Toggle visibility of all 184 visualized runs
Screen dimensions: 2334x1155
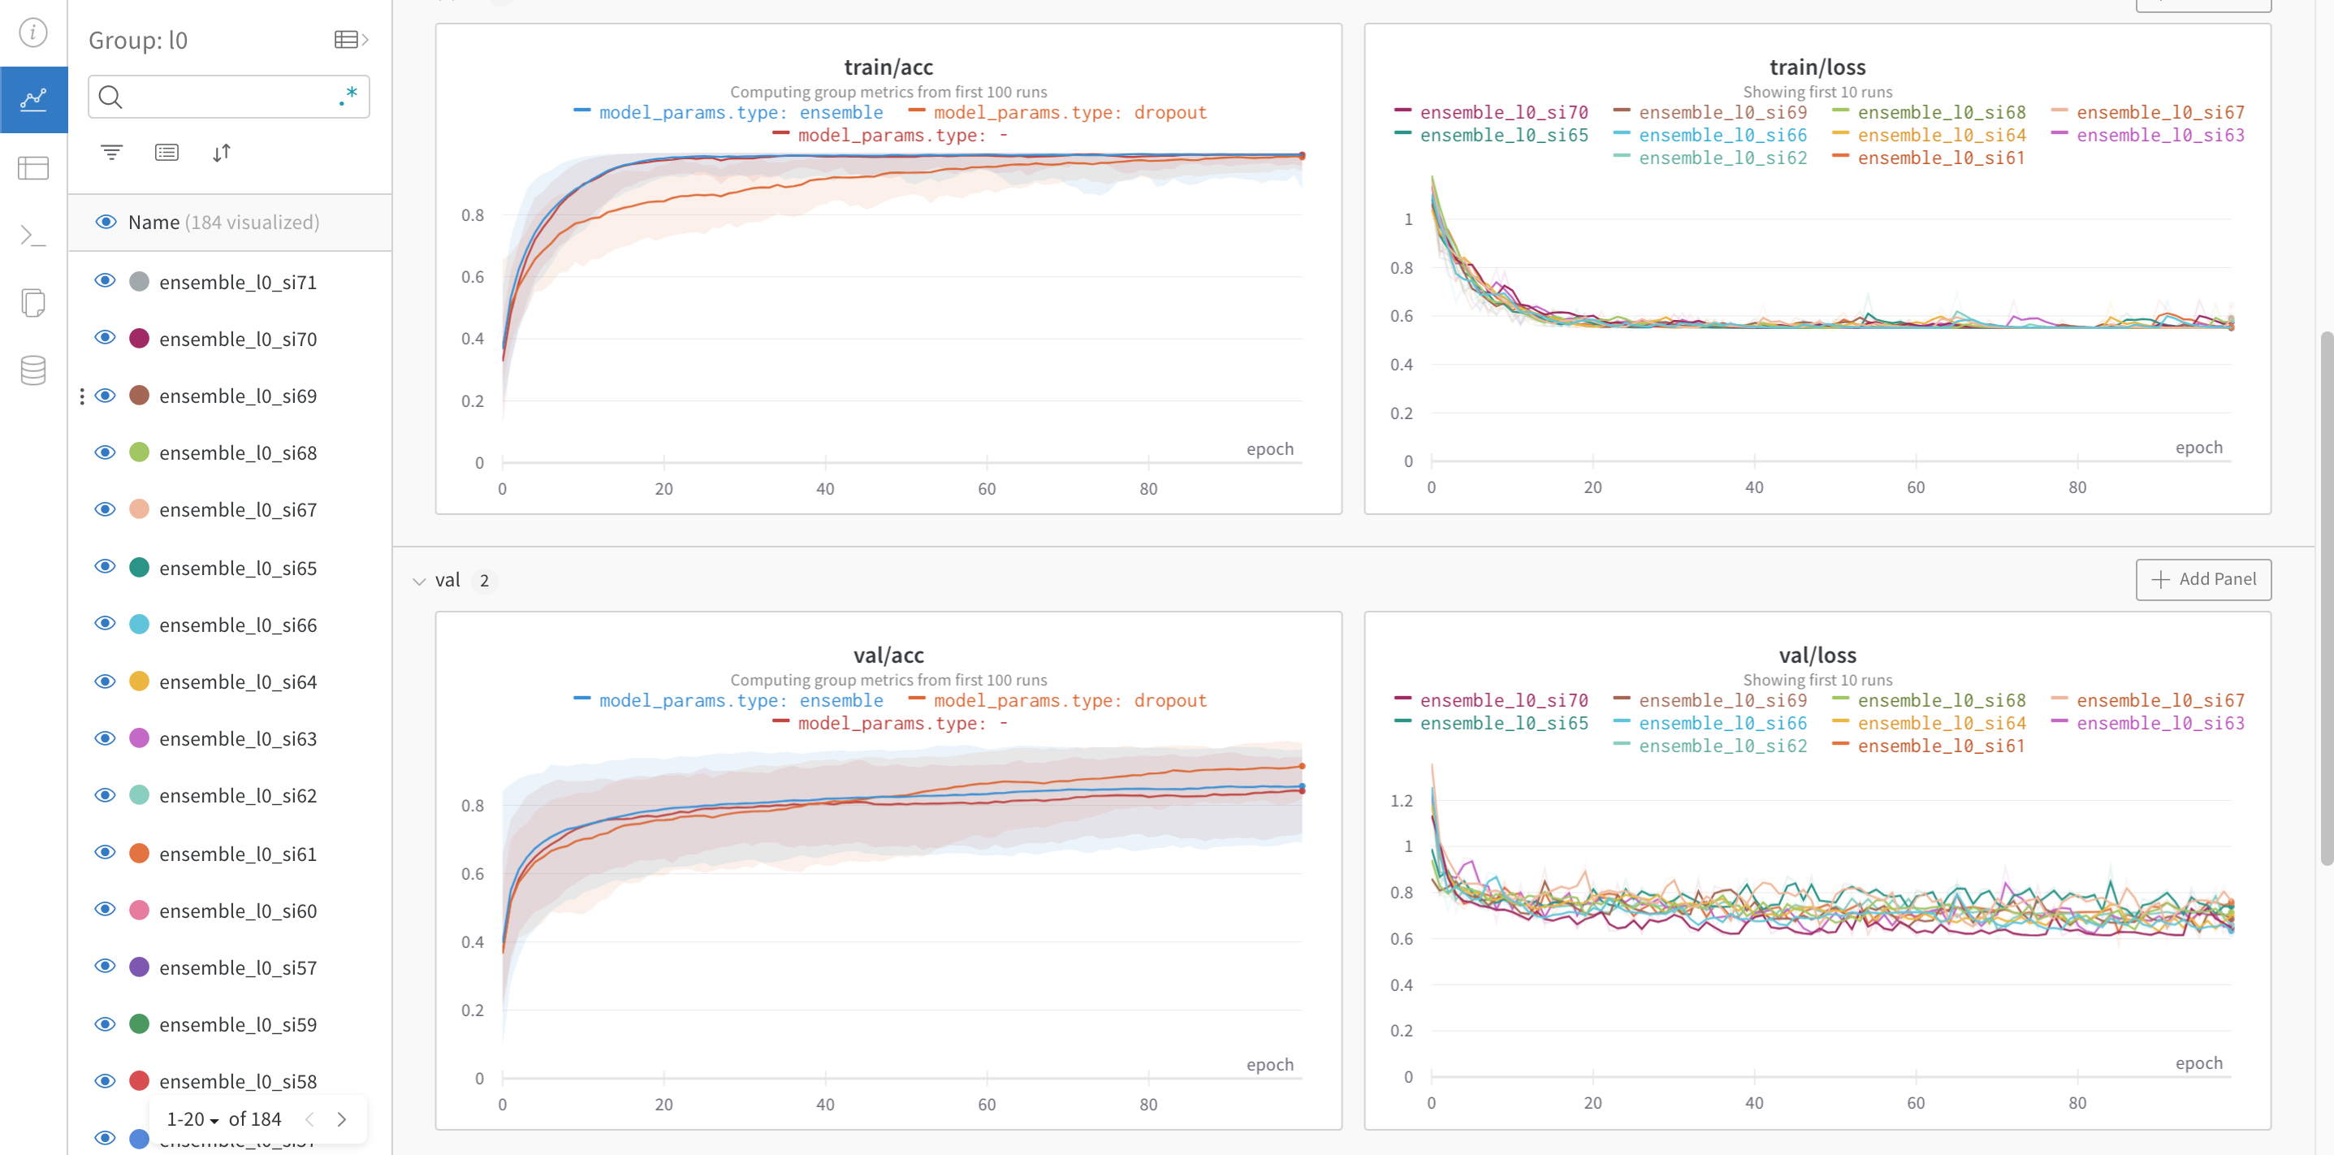tap(105, 222)
